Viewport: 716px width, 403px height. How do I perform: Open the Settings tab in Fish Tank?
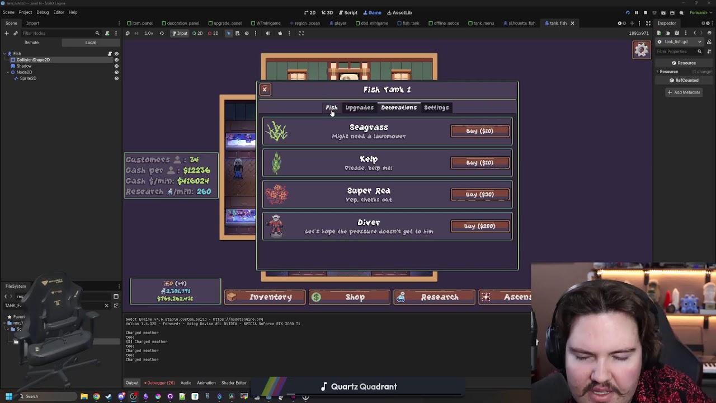click(x=436, y=107)
